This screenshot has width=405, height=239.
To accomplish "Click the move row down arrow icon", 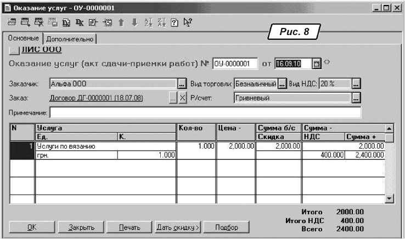I will coord(135,22).
